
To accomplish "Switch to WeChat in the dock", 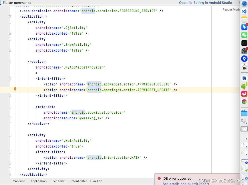I will pos(244,35).
